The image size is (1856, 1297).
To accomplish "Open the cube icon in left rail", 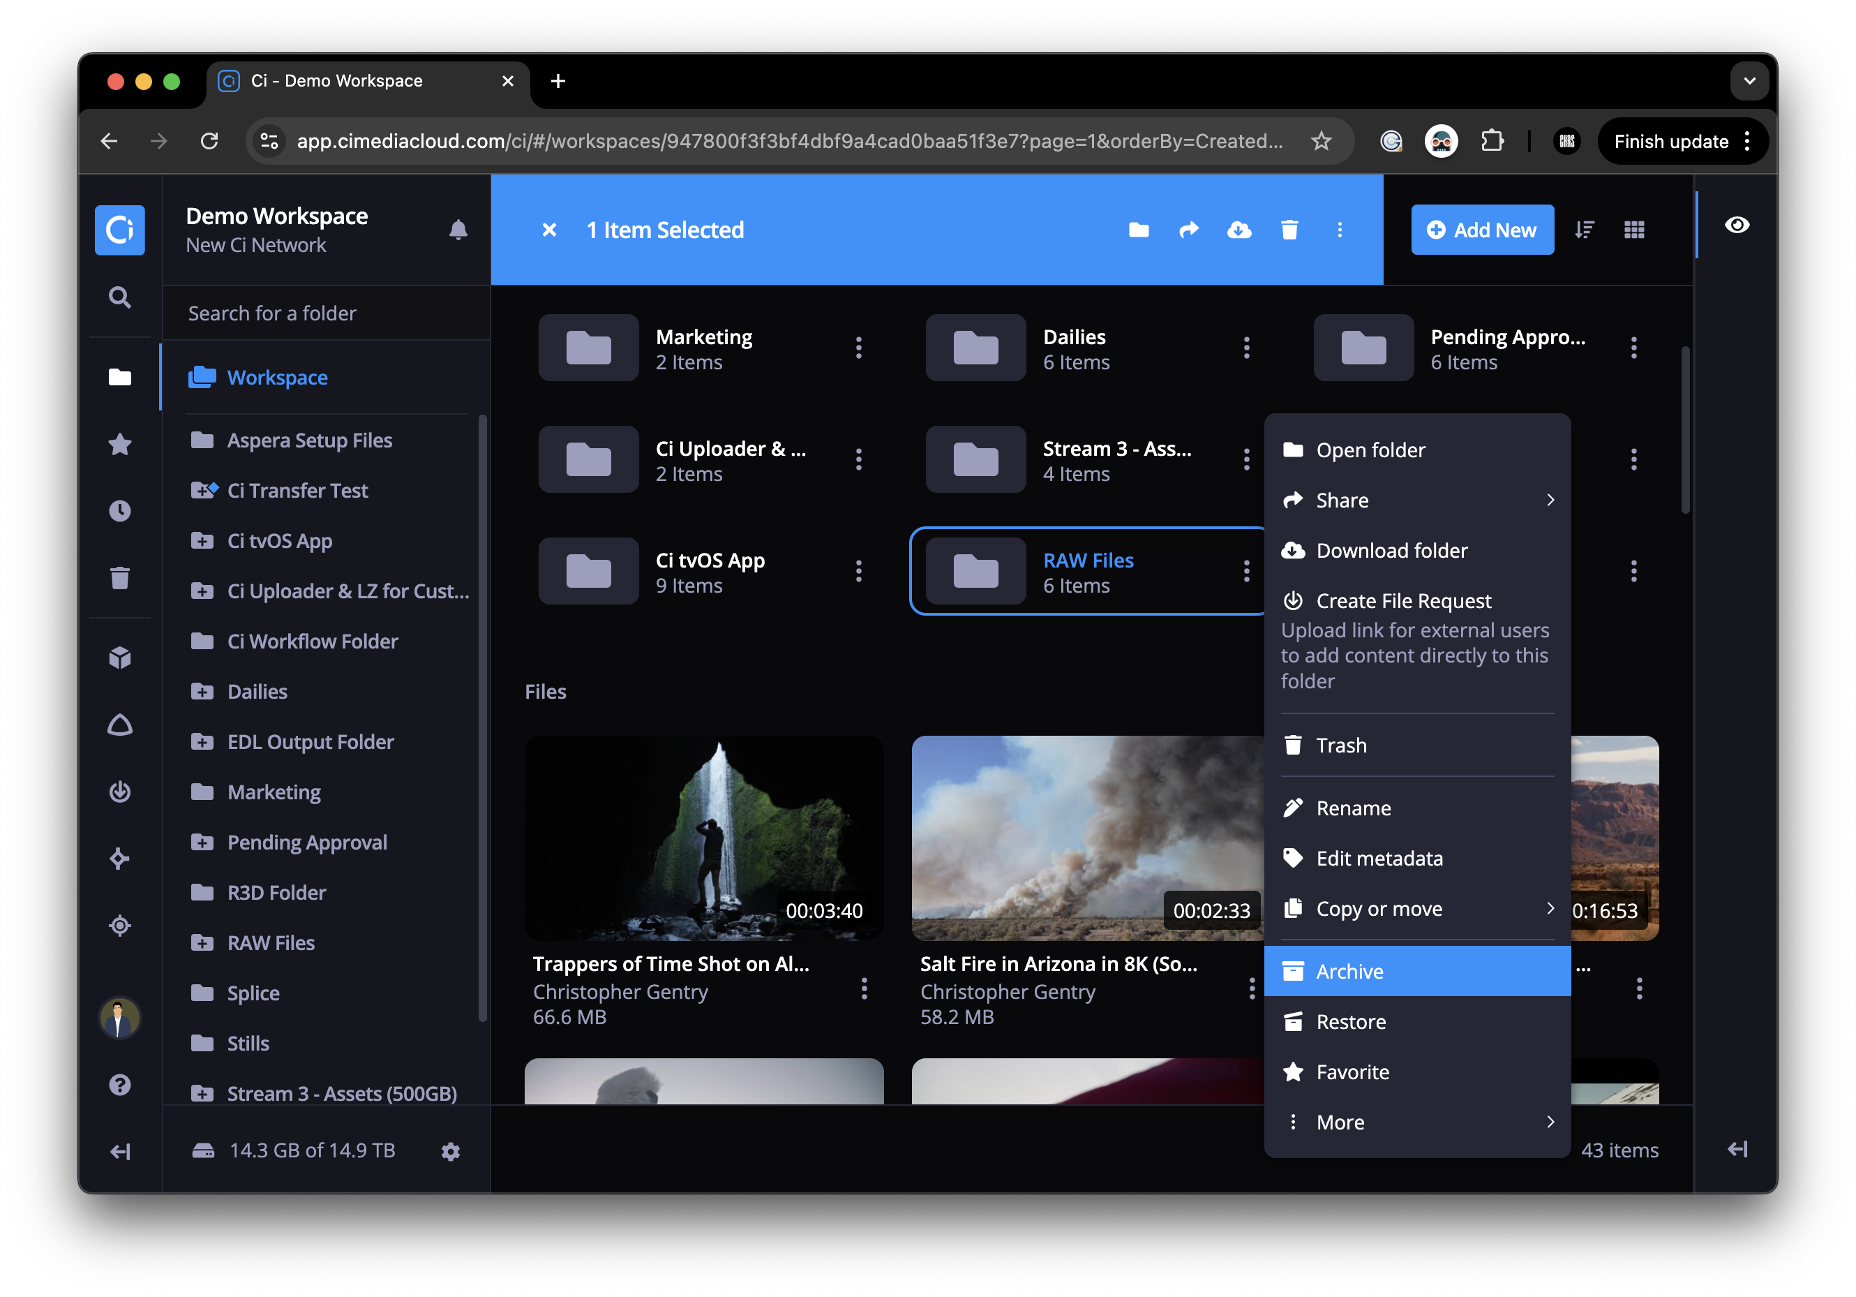I will pos(119,658).
